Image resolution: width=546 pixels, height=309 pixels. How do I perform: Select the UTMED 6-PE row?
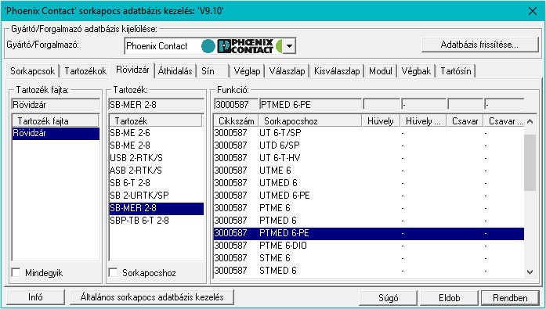point(369,196)
